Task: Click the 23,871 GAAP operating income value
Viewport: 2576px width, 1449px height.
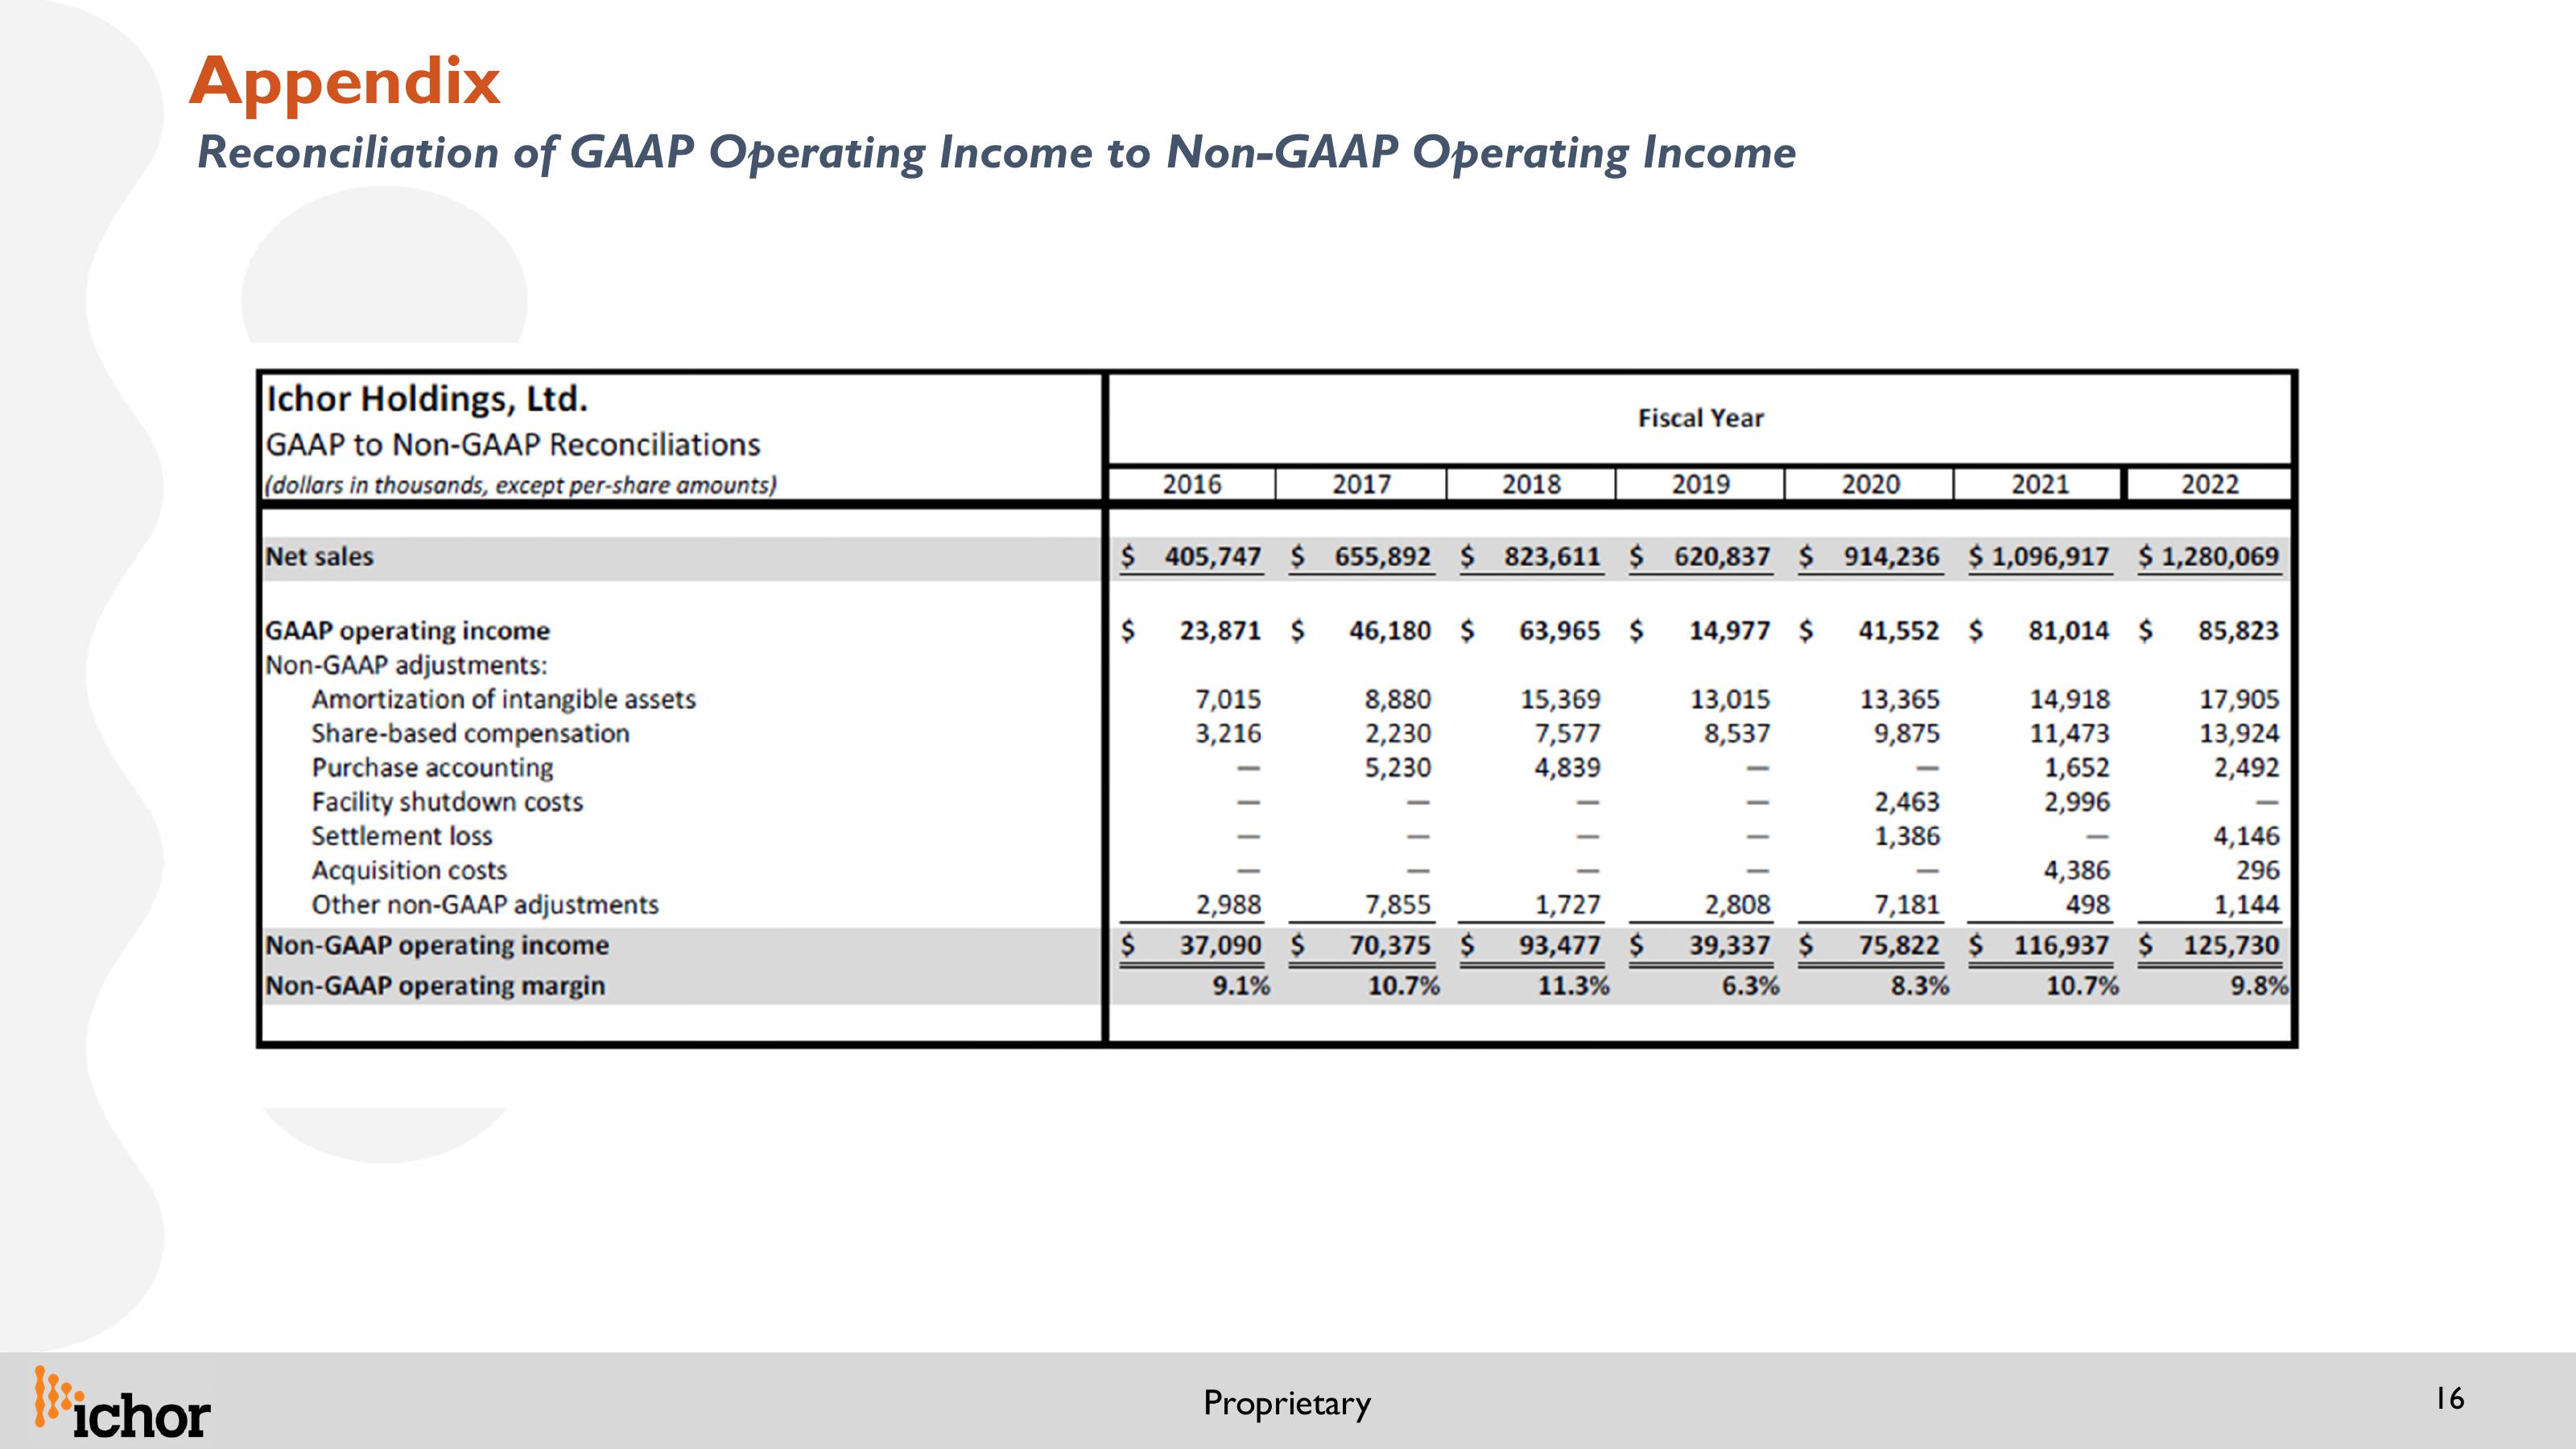Action: [x=1220, y=631]
